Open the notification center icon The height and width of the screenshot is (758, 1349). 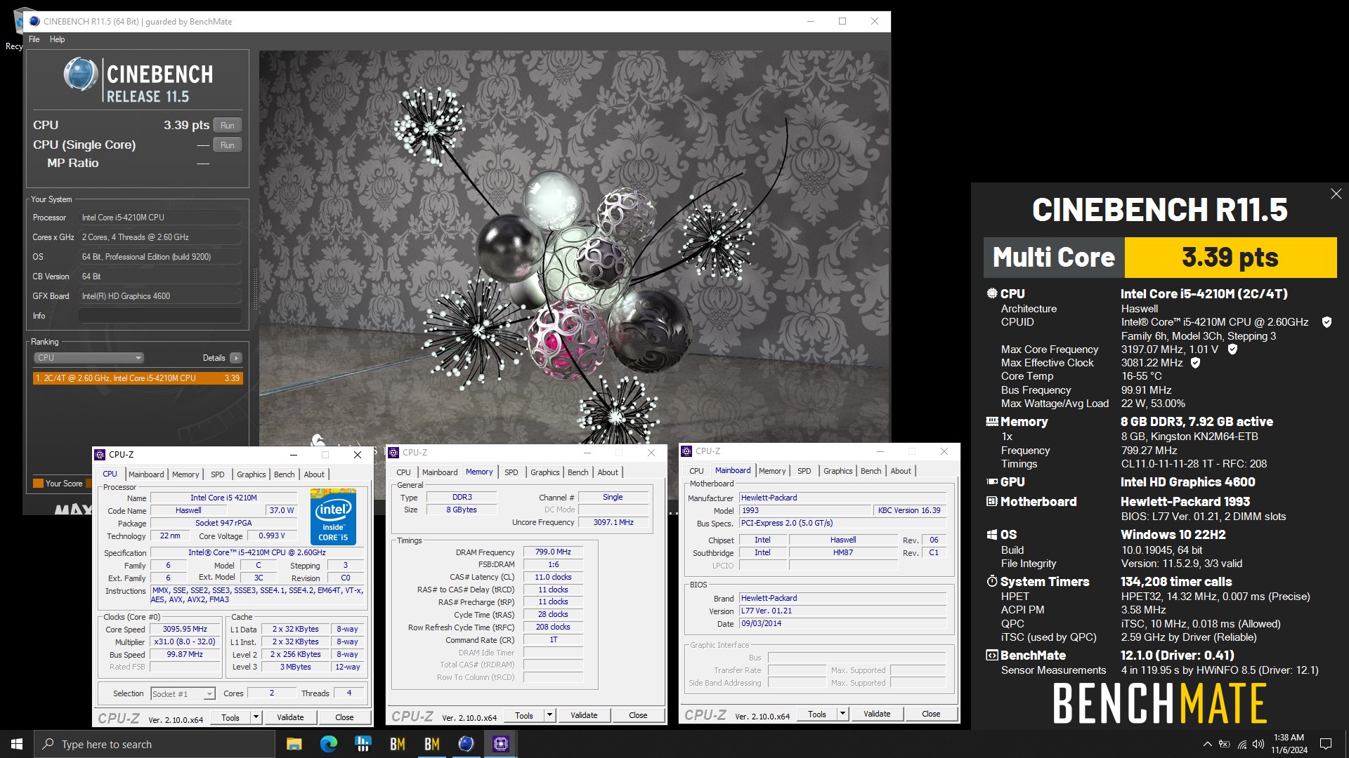click(1326, 744)
